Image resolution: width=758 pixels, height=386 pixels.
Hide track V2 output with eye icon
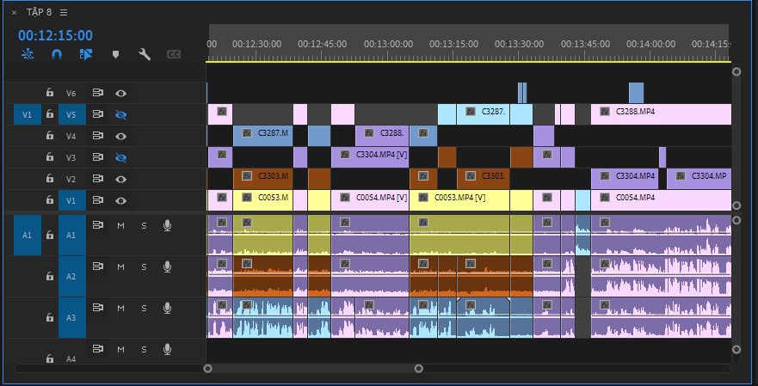point(120,179)
